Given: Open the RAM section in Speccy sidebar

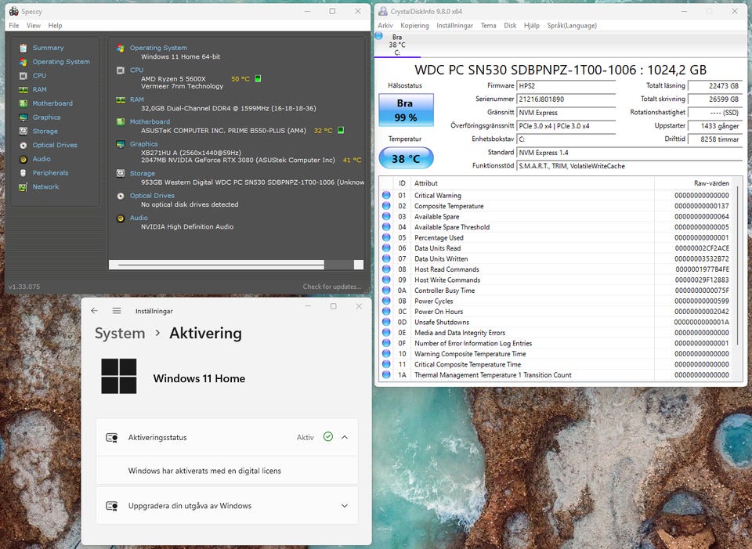Looking at the screenshot, I should click(x=23, y=90).
